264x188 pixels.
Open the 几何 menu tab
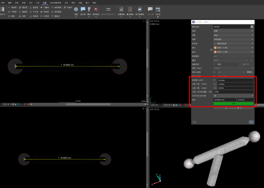pyautogui.click(x=38, y=3)
